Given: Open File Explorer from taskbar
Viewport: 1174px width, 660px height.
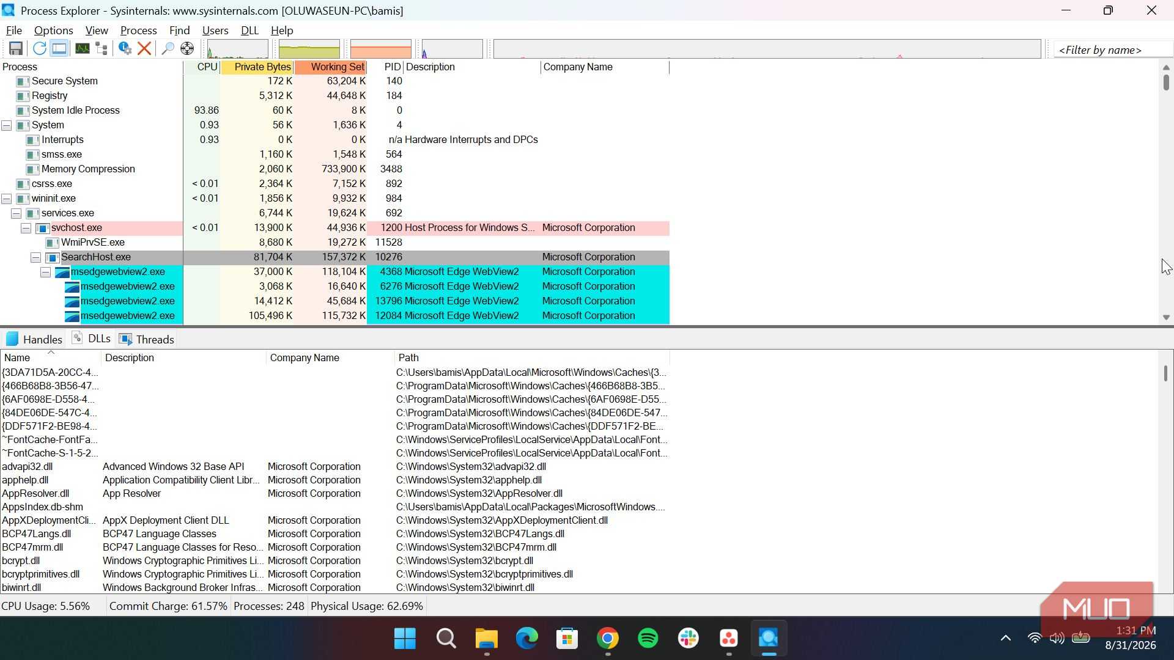Looking at the screenshot, I should [x=487, y=639].
